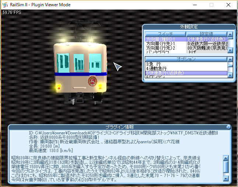
Task: Click the 作者 author line
Action: (104, 142)
